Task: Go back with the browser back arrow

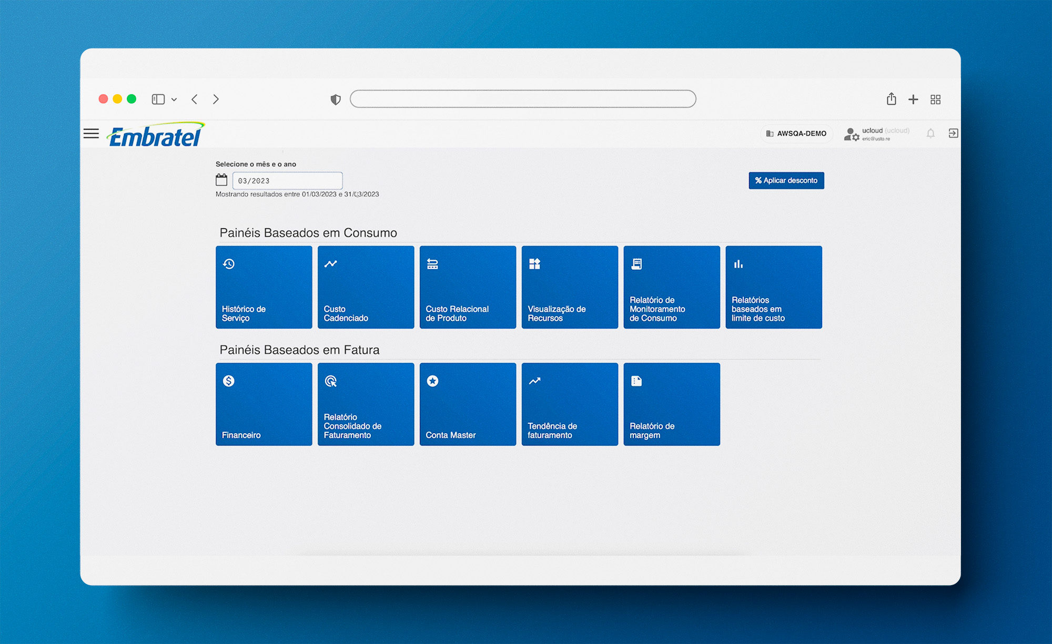Action: tap(195, 99)
